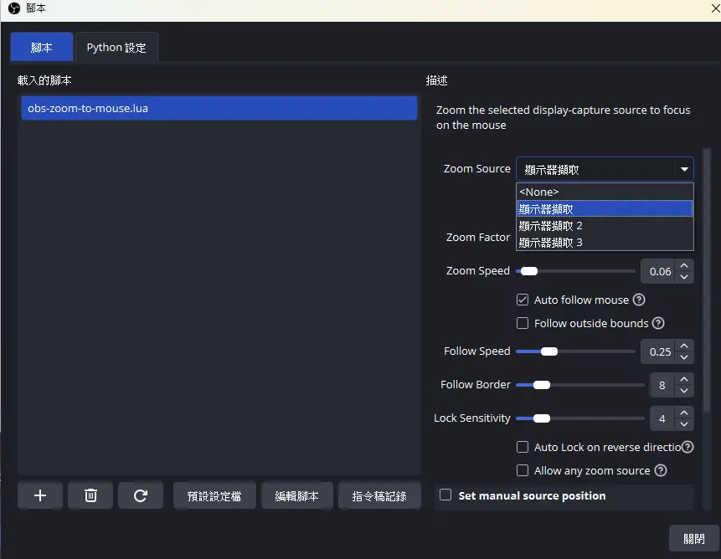This screenshot has height=559, width=721.
Task: Click the 預設設定檔 button
Action: pos(214,496)
